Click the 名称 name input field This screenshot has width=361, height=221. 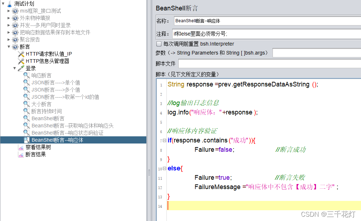[x=252, y=20]
